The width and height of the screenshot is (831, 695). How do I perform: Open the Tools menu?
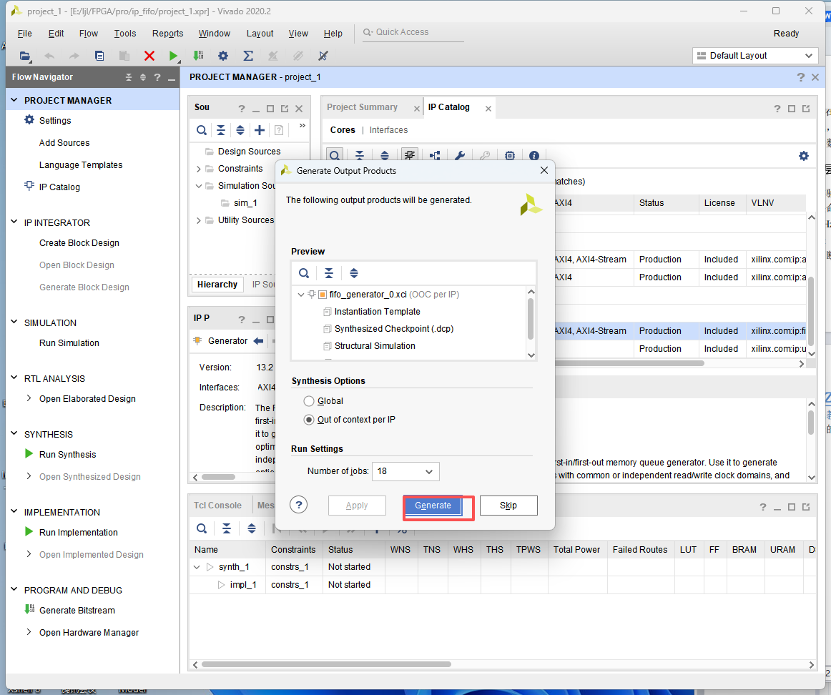(125, 34)
